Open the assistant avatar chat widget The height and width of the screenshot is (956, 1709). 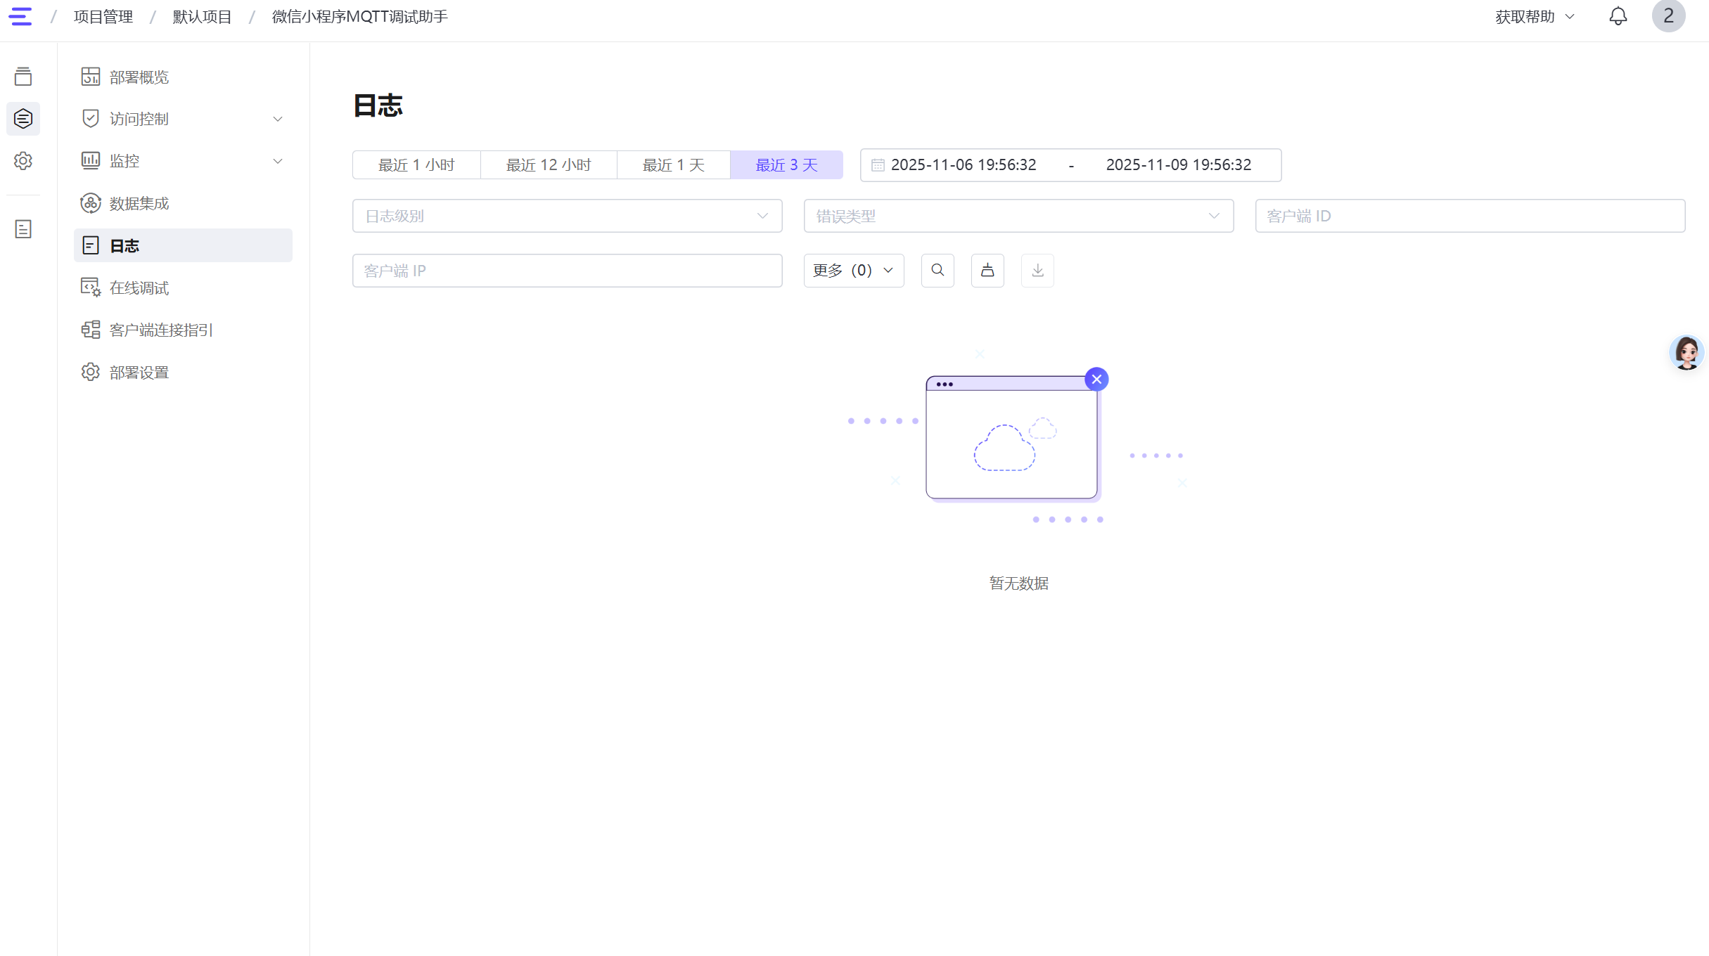(x=1686, y=353)
